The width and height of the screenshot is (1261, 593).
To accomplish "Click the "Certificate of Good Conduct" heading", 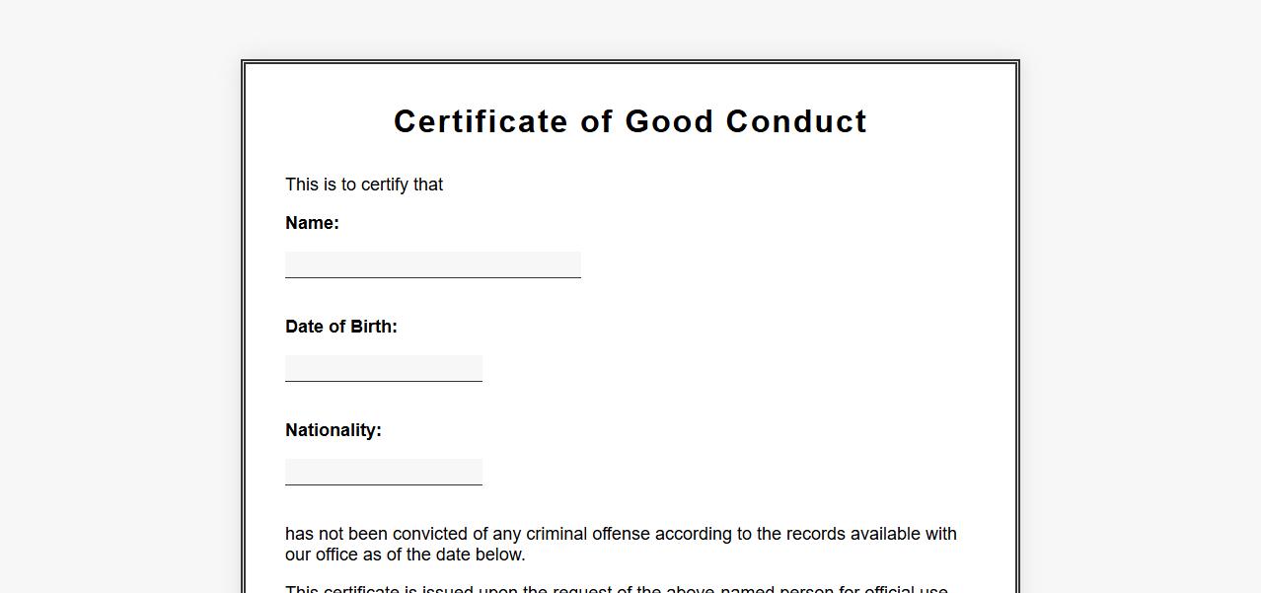I will pos(630,121).
